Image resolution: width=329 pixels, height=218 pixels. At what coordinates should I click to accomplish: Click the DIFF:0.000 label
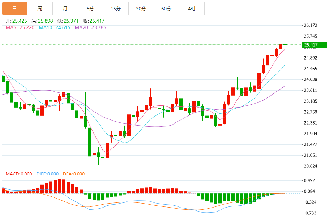tap(47, 174)
